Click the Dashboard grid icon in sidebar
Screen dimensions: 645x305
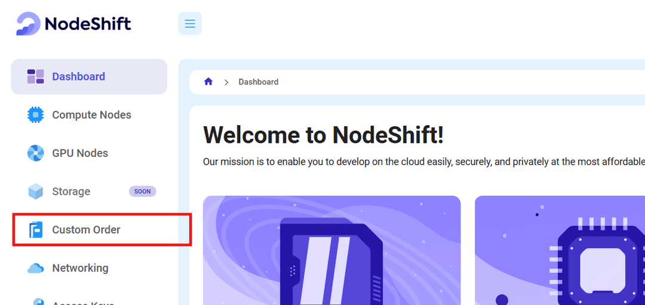click(x=36, y=77)
